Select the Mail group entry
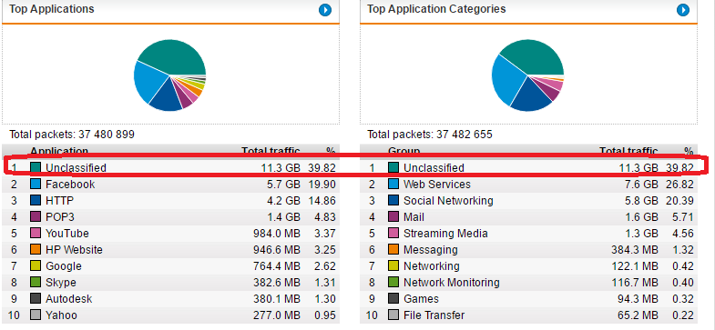 click(414, 217)
